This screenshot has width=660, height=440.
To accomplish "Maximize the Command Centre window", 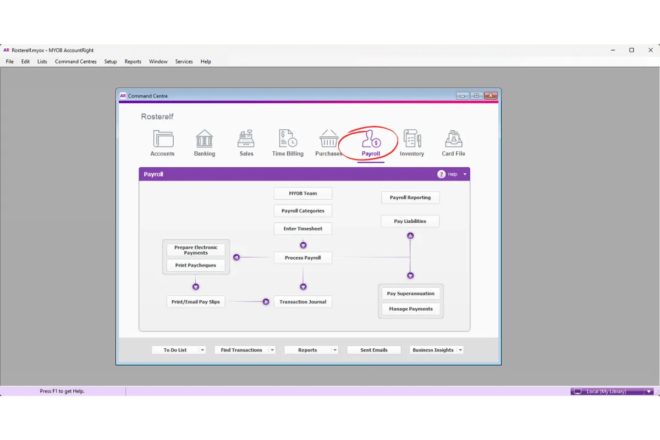I will pyautogui.click(x=476, y=96).
